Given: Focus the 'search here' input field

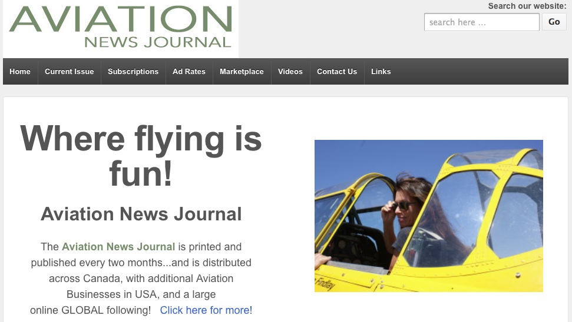Looking at the screenshot, I should pyautogui.click(x=481, y=22).
